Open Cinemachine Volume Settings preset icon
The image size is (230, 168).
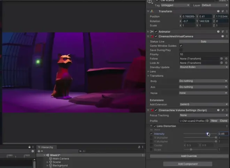coord(223,110)
